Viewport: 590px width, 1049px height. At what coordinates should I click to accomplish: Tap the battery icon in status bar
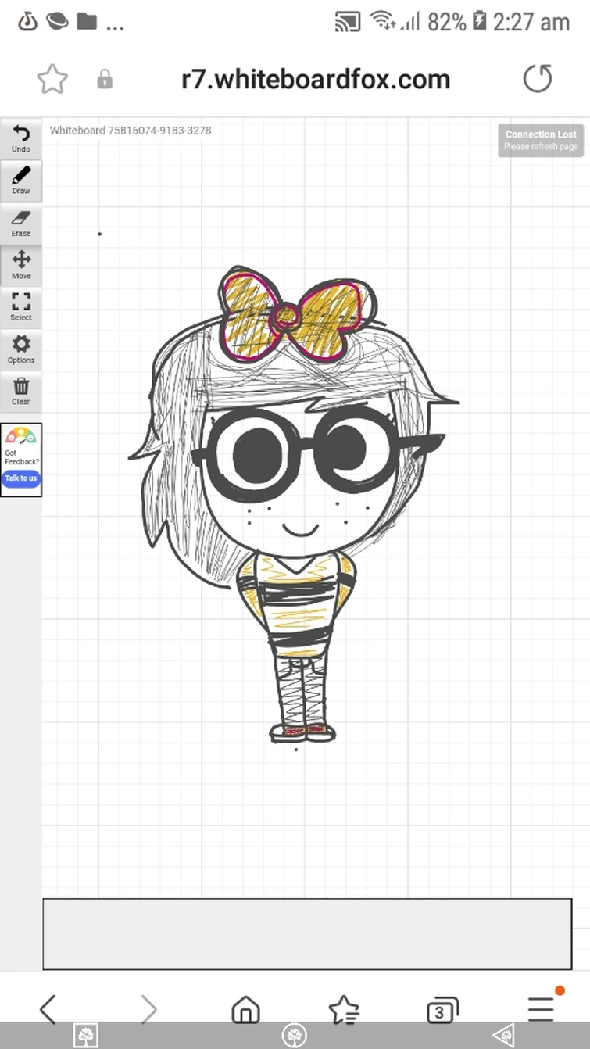click(x=479, y=22)
